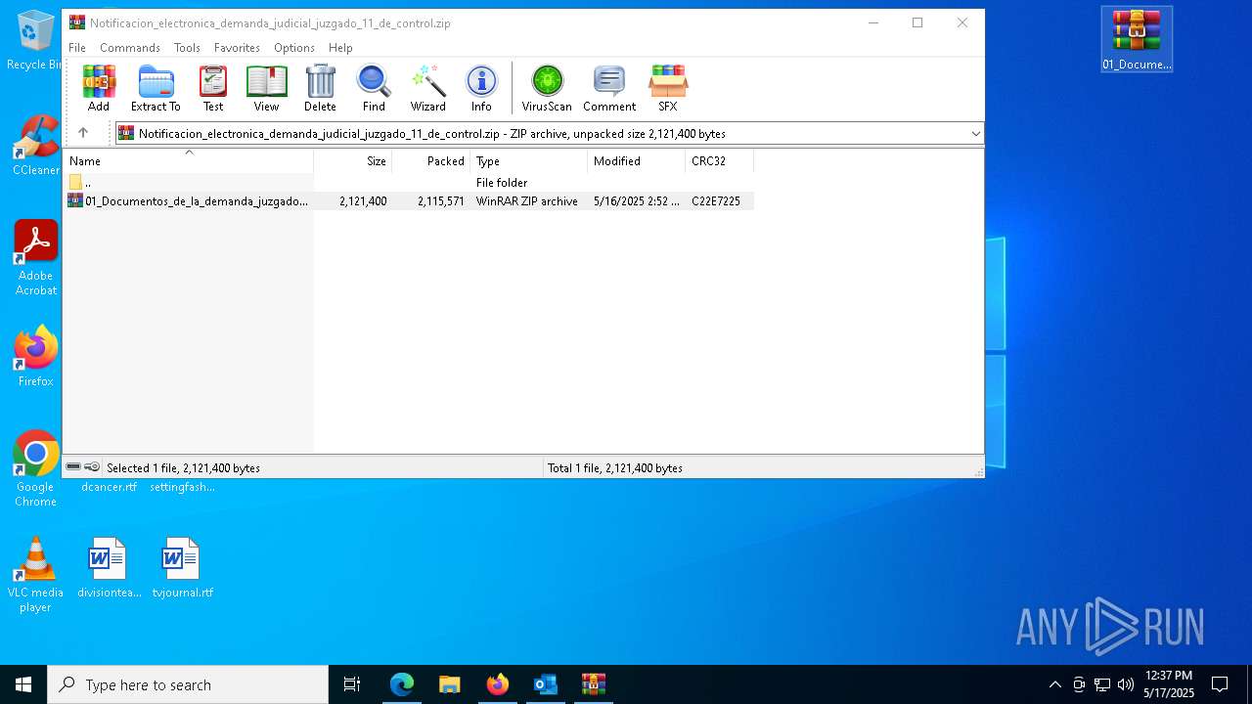Viewport: 1252px width, 704px height.
Task: Open File Explorer from taskbar
Action: tap(449, 684)
